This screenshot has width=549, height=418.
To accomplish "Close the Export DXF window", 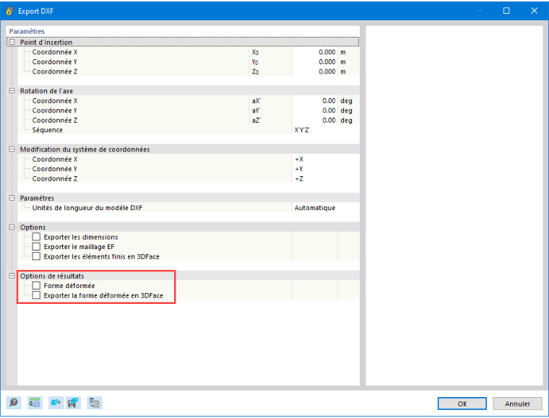I will (x=535, y=11).
